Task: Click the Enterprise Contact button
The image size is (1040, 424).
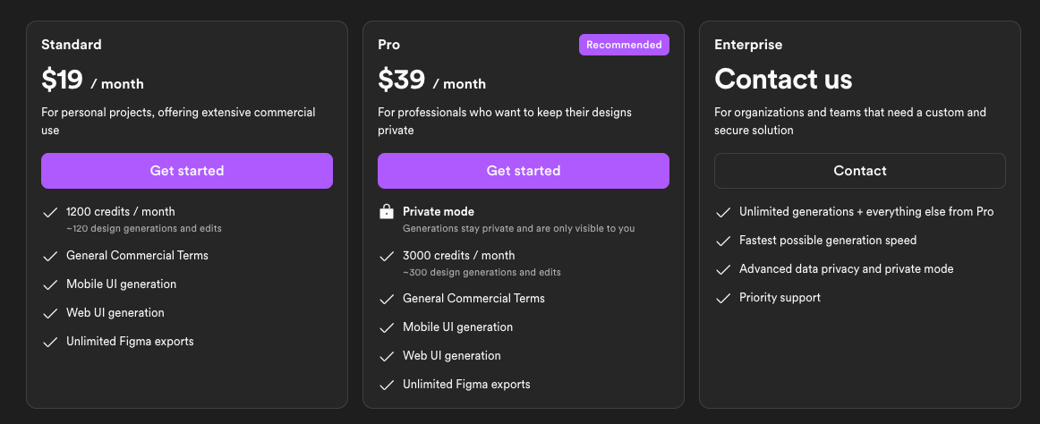Action: pos(859,171)
